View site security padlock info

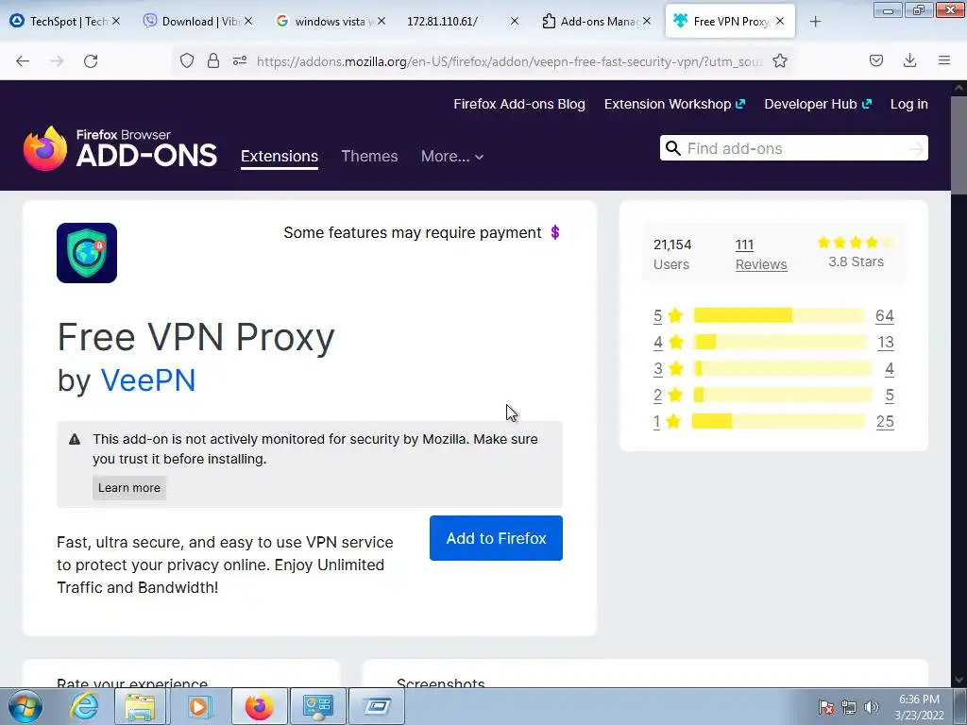(x=213, y=60)
